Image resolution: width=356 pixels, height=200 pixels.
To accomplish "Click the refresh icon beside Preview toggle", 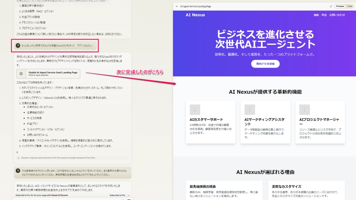I will [x=331, y=6].
